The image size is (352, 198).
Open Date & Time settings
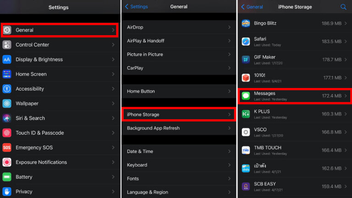[179, 151]
